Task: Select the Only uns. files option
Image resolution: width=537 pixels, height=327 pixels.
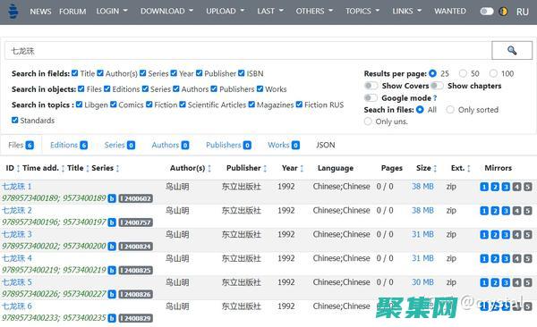Action: coord(368,122)
